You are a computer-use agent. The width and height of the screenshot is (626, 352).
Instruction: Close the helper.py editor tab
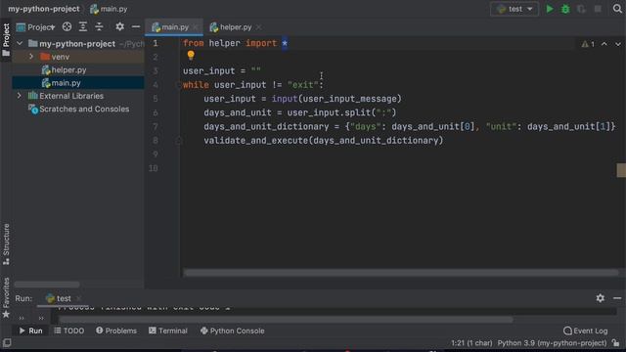click(x=258, y=27)
